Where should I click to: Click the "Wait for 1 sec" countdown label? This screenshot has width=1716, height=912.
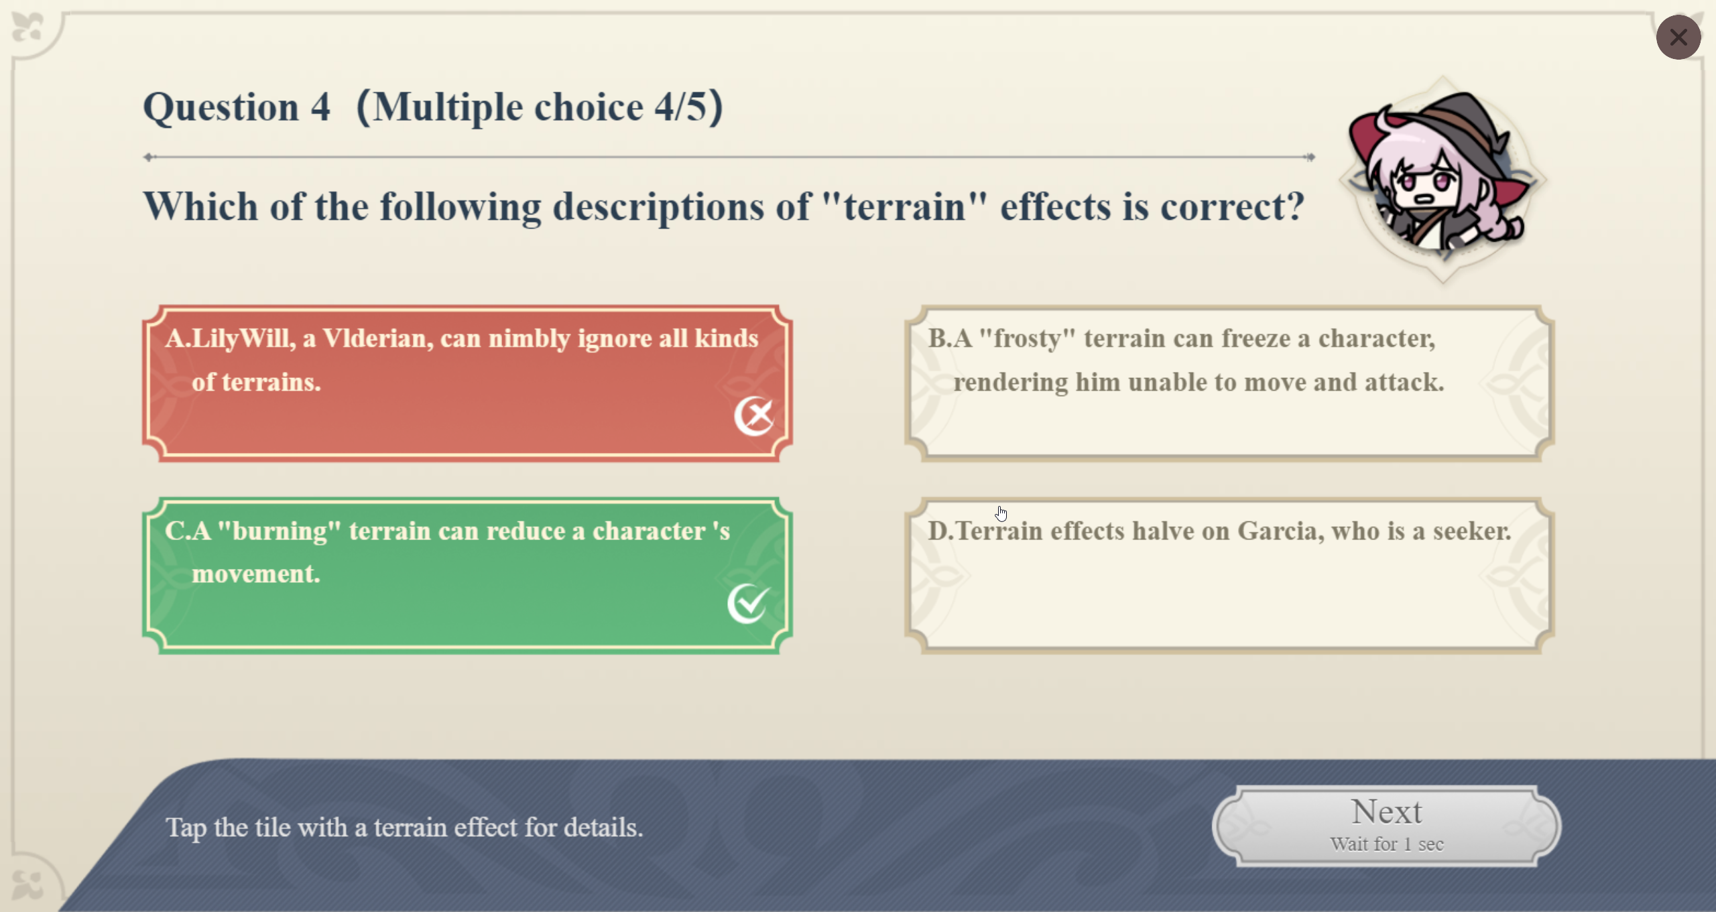(x=1386, y=844)
